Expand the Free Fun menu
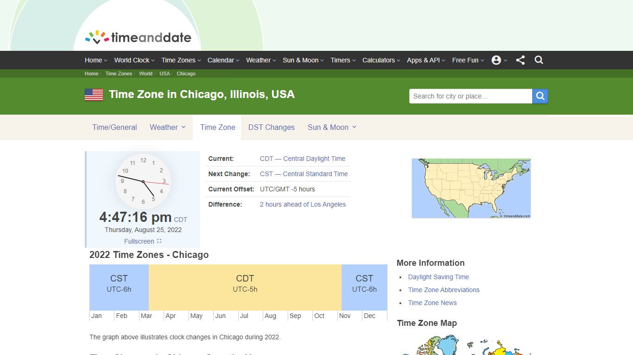Viewport: 633px width, 355px height. pyautogui.click(x=468, y=60)
